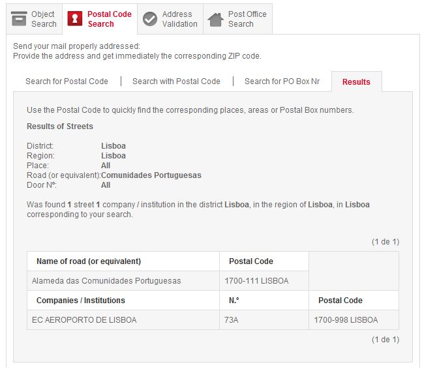Image resolution: width=422 pixels, height=369 pixels.
Task: Click the bottom (1 de 1) page indicator
Action: pyautogui.click(x=385, y=340)
